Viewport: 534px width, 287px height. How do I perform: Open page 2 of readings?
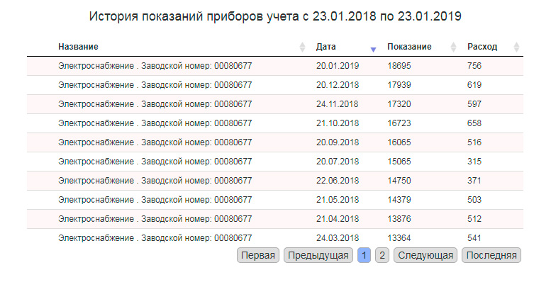382,255
